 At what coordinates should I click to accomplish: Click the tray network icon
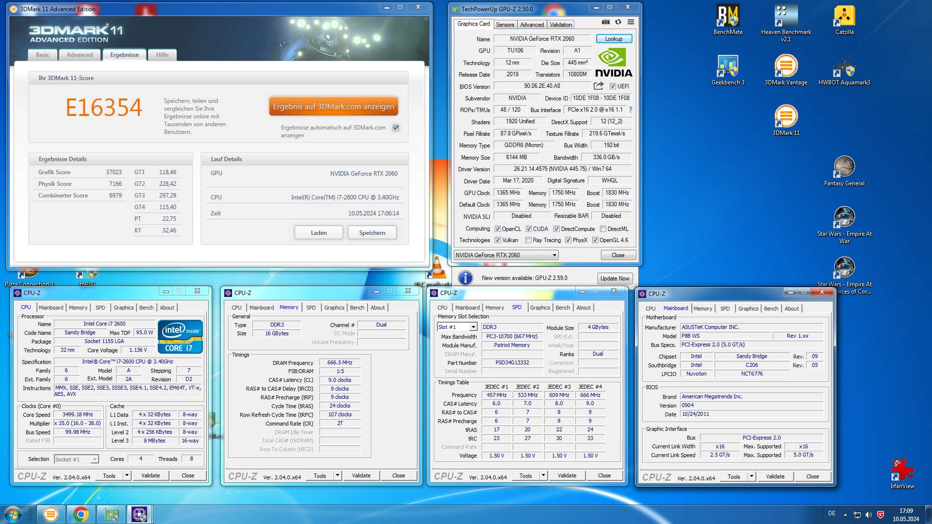(x=857, y=514)
